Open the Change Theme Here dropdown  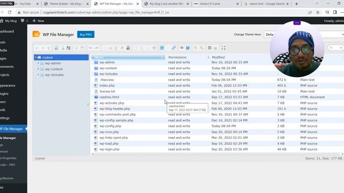coord(304,34)
